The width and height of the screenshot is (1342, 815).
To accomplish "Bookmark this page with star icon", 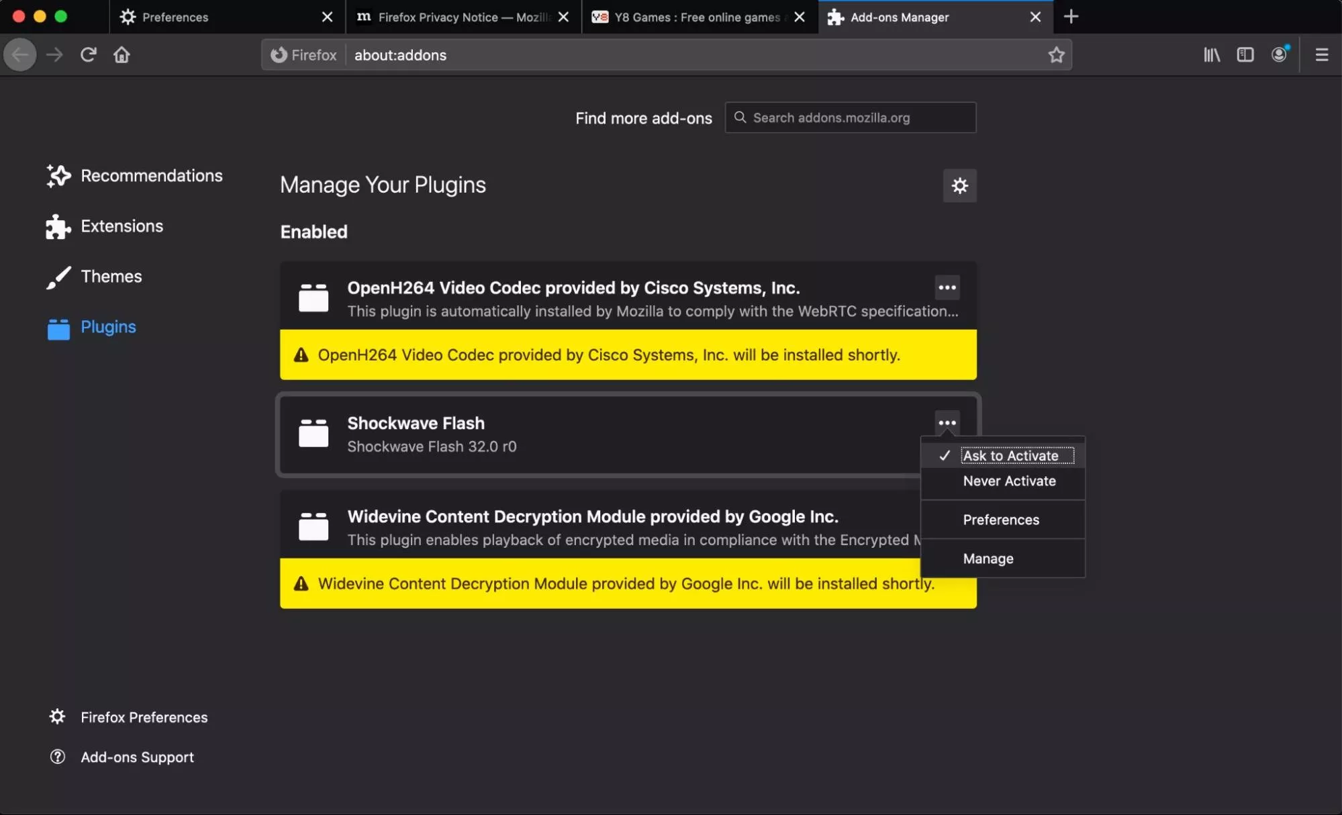I will click(1056, 54).
